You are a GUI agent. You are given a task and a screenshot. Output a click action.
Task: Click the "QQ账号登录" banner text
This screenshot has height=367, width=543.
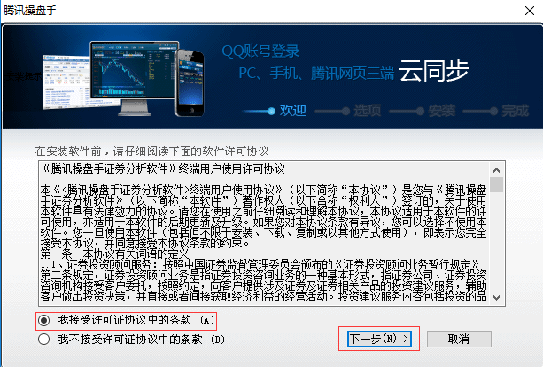point(260,51)
